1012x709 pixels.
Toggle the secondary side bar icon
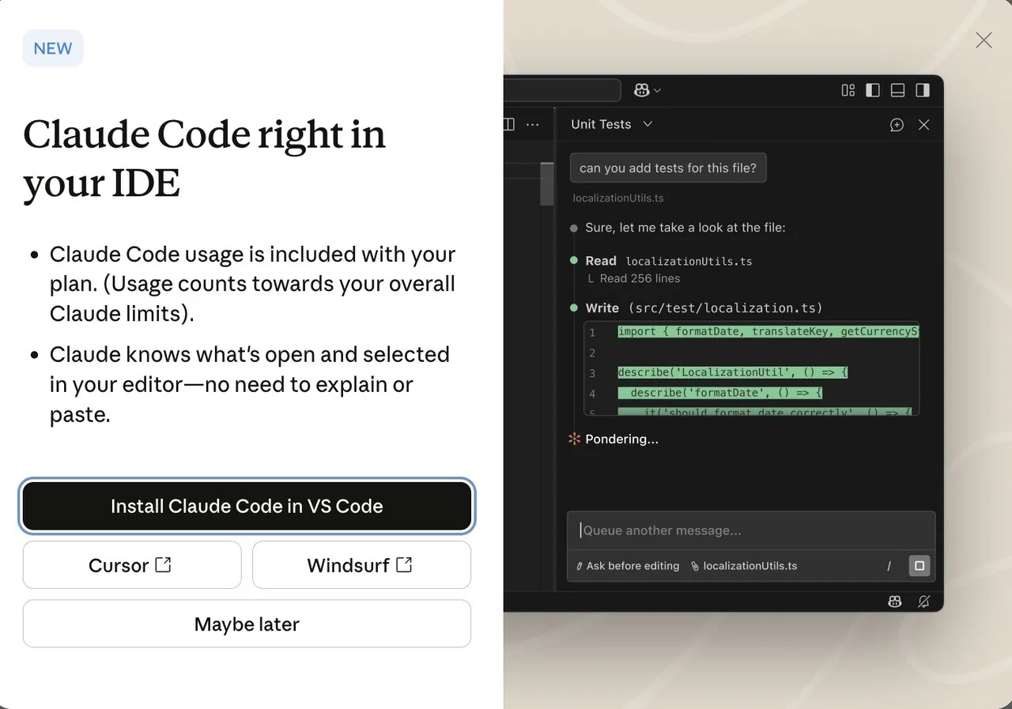tap(922, 90)
